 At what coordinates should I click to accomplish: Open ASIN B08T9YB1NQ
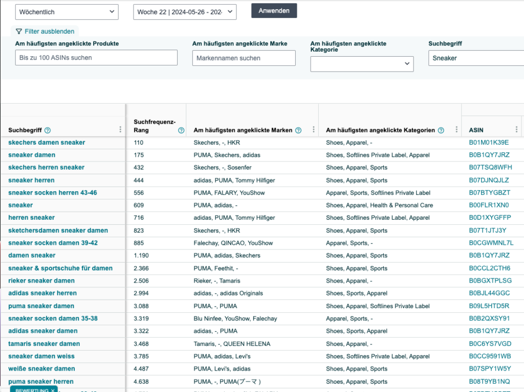pyautogui.click(x=489, y=381)
